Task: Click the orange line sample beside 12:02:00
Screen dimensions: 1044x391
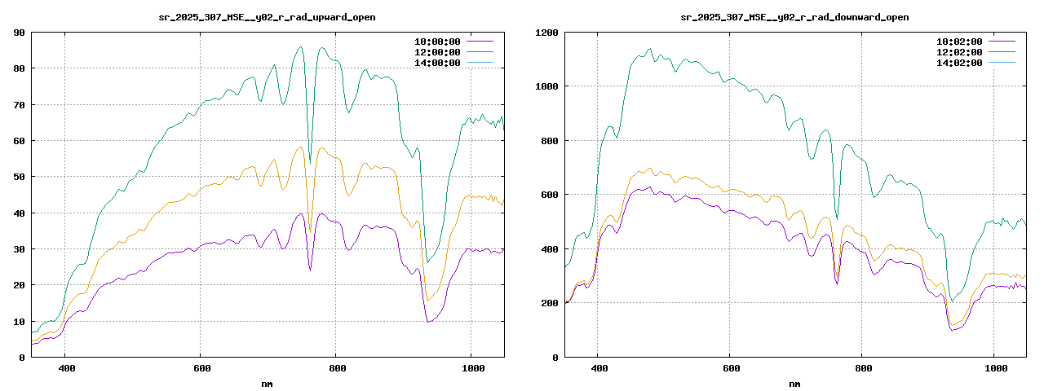Action: click(1002, 52)
